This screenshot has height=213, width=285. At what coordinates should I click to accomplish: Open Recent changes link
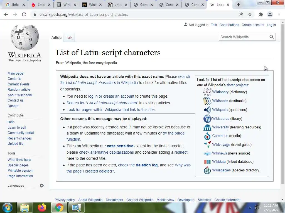[20, 138]
